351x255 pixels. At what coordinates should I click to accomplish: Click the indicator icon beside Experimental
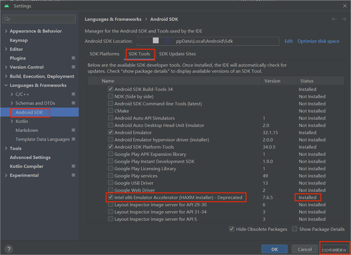click(73, 175)
